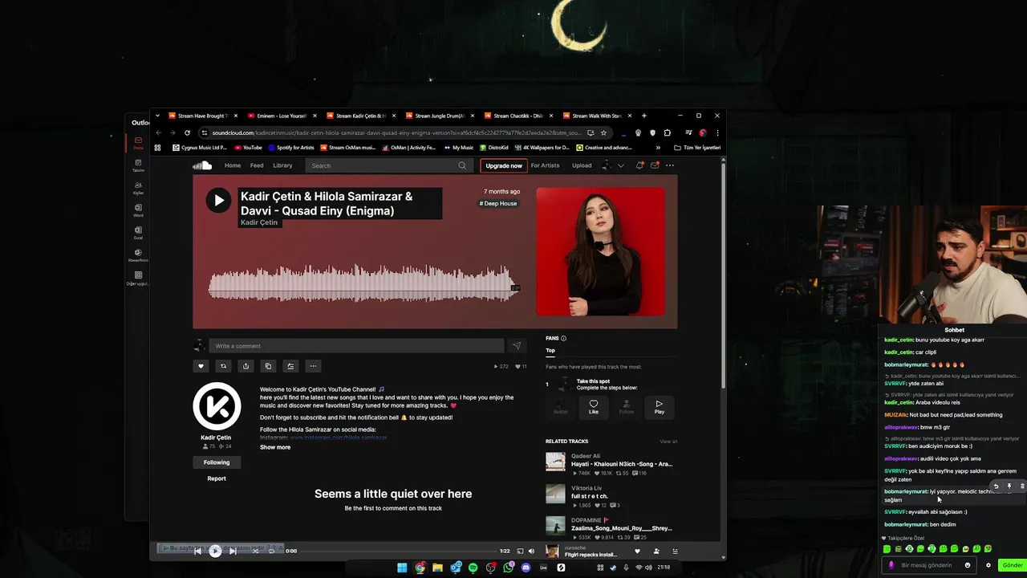
Task: Click the Fans info icon
Action: [x=563, y=339]
